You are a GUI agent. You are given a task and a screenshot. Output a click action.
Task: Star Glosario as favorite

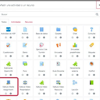click(39, 75)
